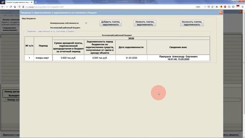The image size is (245, 138).
Task: Click the Сумма арендной платы column header
Action: 68,47
